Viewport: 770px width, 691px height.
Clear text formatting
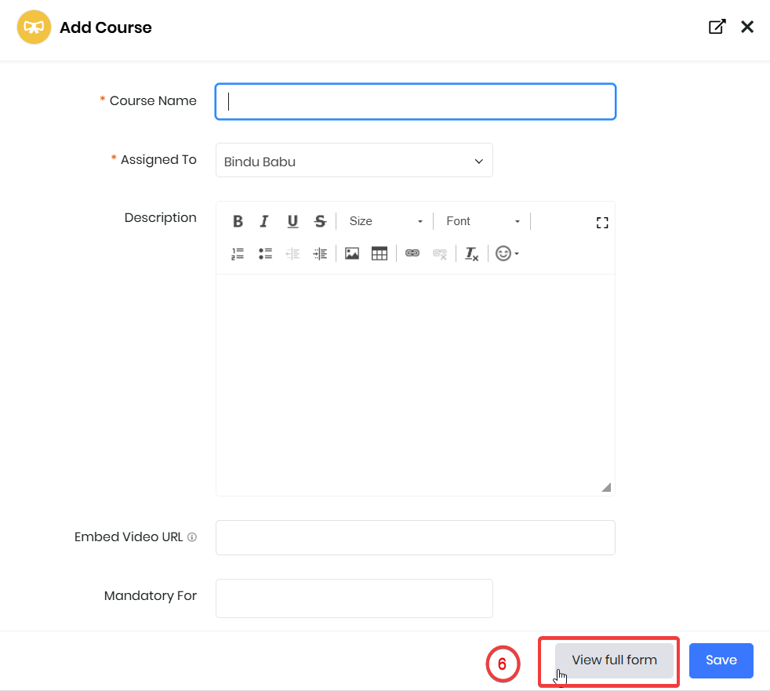pyautogui.click(x=471, y=253)
